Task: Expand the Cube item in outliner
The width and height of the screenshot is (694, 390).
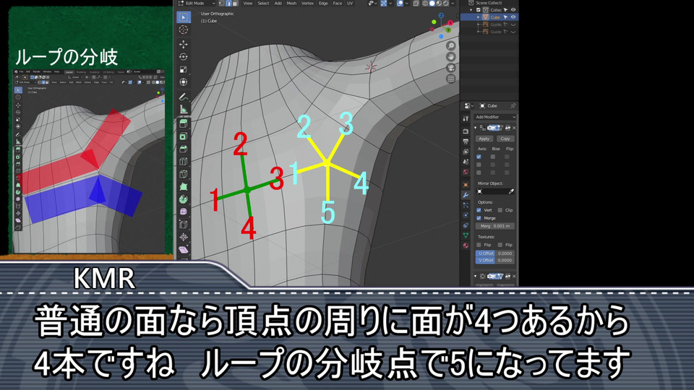Action: (478, 17)
